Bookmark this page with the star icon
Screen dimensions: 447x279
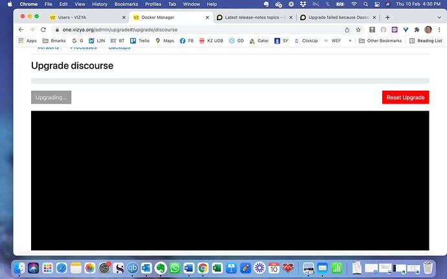[358, 30]
